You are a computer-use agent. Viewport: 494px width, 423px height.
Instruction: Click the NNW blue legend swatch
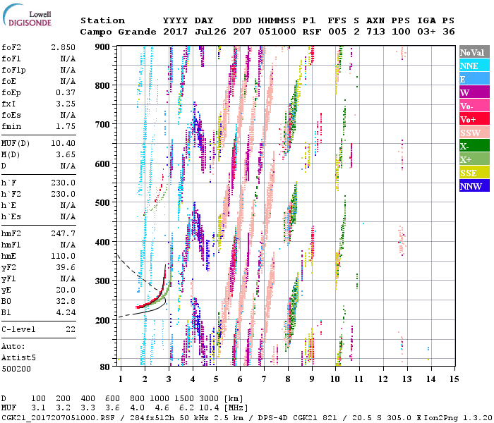(474, 186)
